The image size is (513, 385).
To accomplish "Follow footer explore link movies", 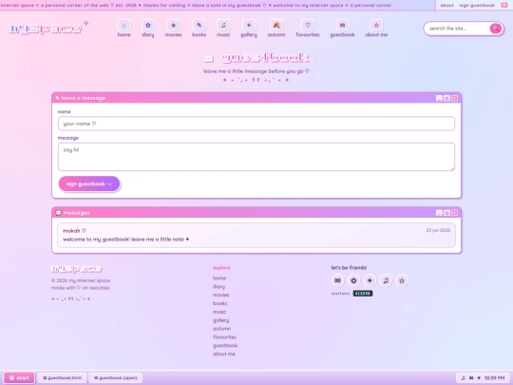I will click(x=220, y=295).
